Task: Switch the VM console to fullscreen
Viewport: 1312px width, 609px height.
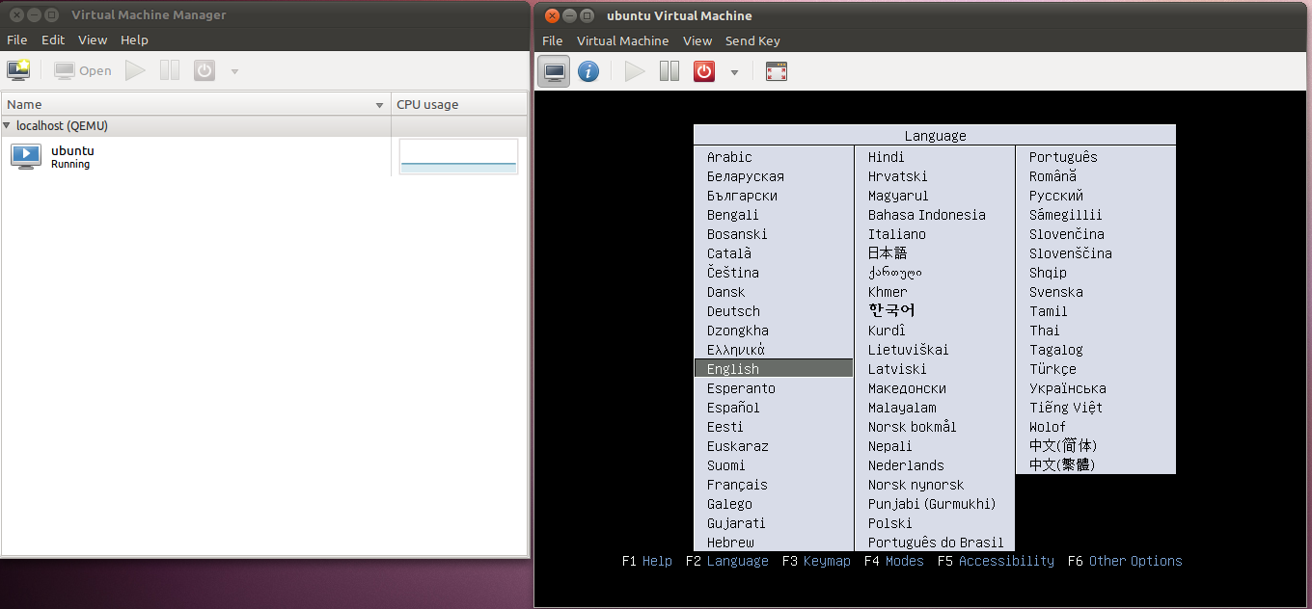Action: tap(777, 71)
